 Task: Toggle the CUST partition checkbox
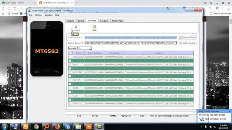point(70,96)
